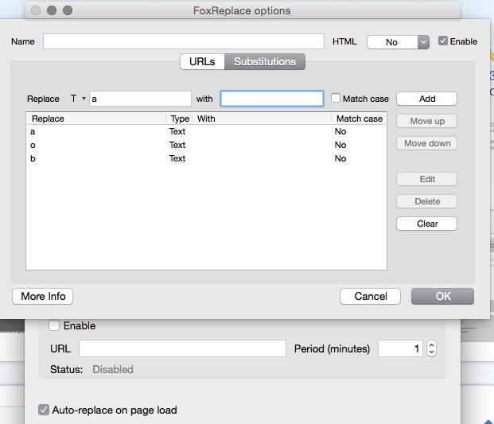Uncheck Auto-replace on page load
Screen dimensions: 494x424
[x=44, y=410]
